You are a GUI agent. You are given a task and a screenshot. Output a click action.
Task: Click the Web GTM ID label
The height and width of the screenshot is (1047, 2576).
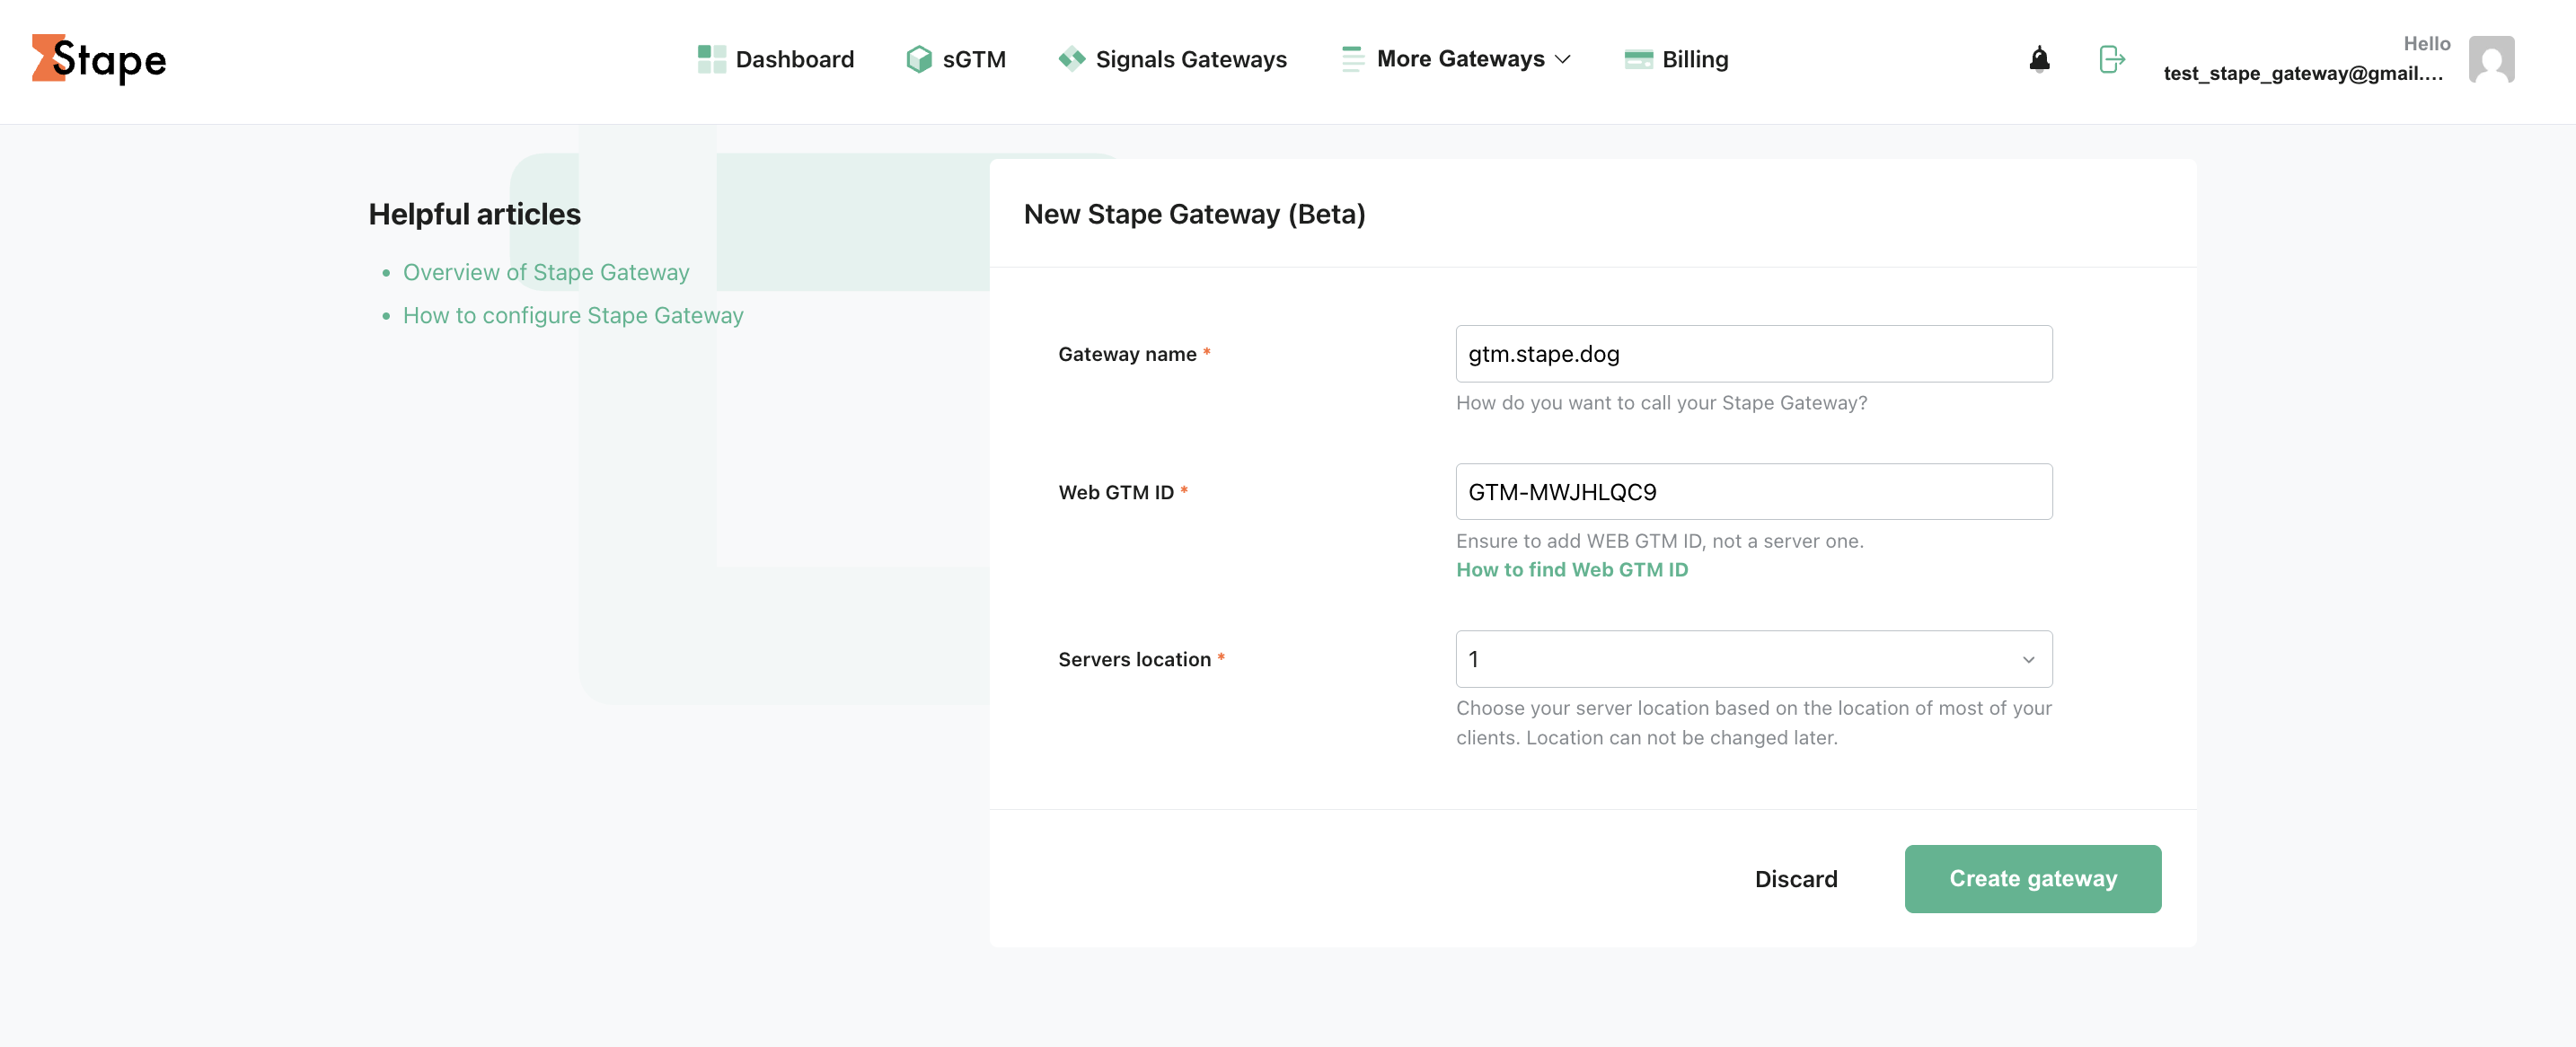1116,492
